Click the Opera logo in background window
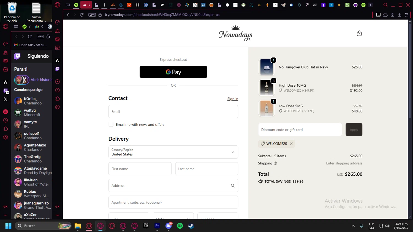413x232 pixels. pyautogui.click(x=6, y=26)
